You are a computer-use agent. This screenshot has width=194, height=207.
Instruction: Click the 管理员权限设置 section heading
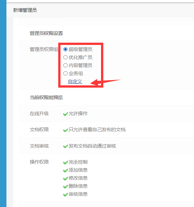coord(46,33)
